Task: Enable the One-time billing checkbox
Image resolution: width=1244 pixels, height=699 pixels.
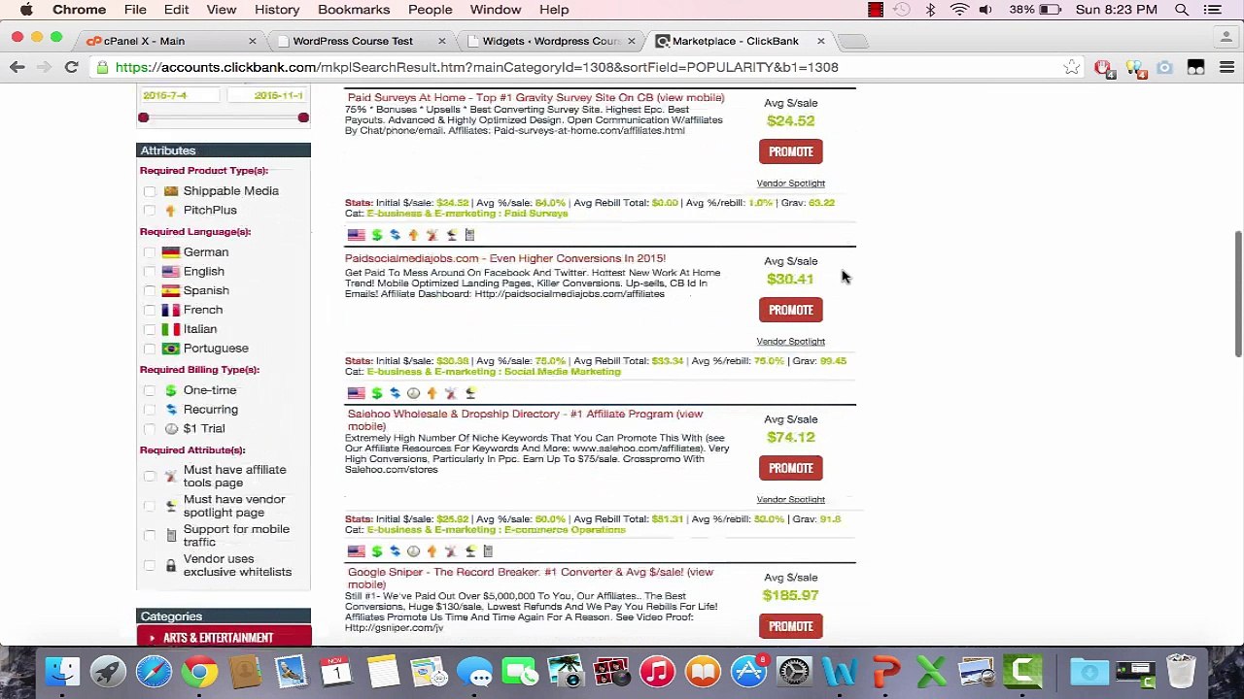Action: click(x=150, y=390)
